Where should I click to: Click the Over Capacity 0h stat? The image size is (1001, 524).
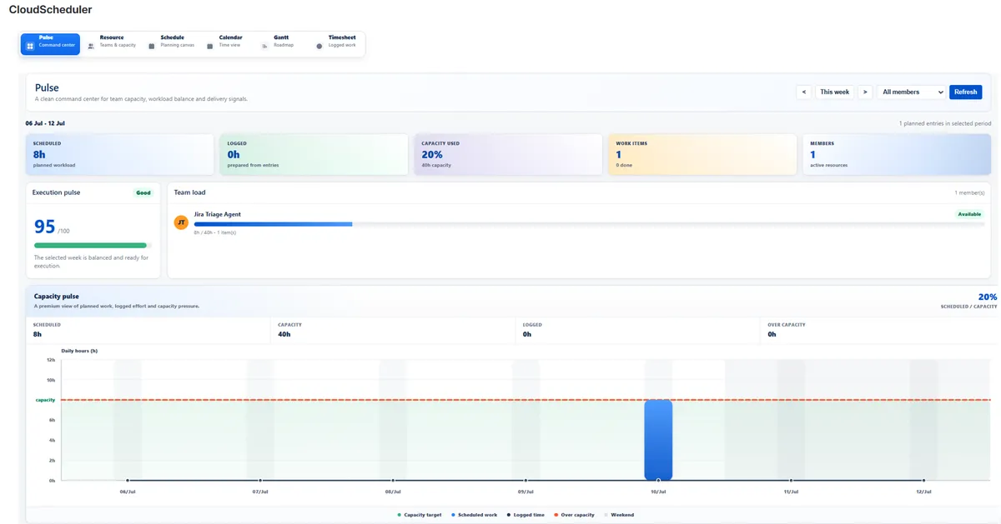(878, 330)
